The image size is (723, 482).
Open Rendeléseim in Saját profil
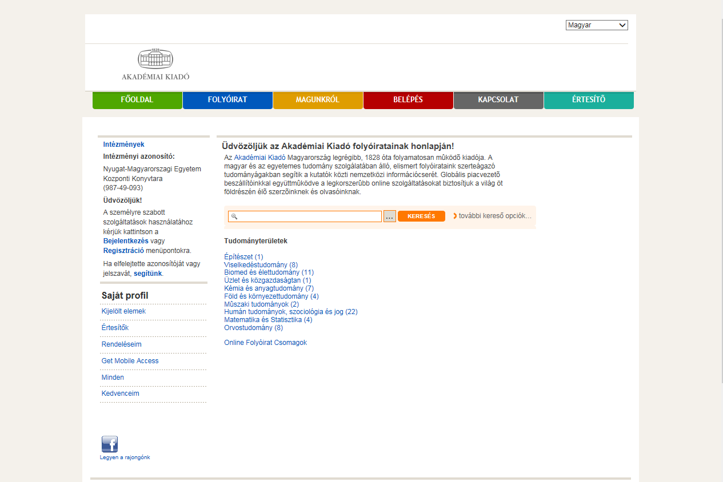click(x=121, y=344)
